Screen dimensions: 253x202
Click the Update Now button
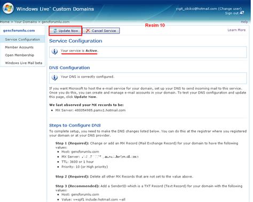click(66, 31)
